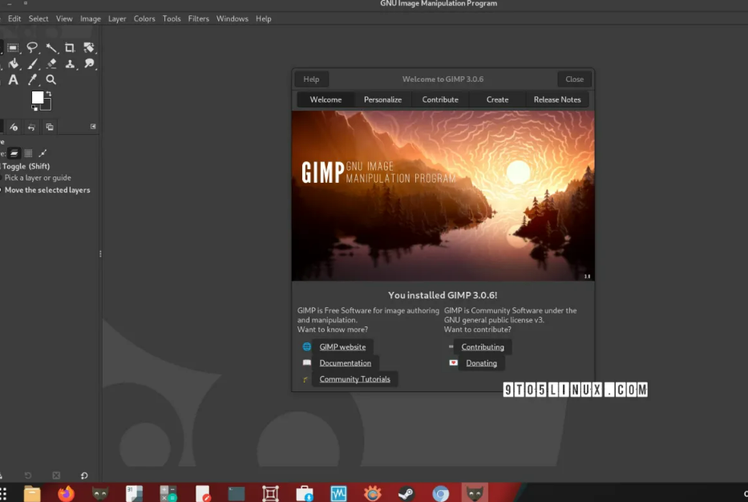The image size is (748, 502).
Task: Pick the Bucket Fill tool
Action: click(14, 64)
